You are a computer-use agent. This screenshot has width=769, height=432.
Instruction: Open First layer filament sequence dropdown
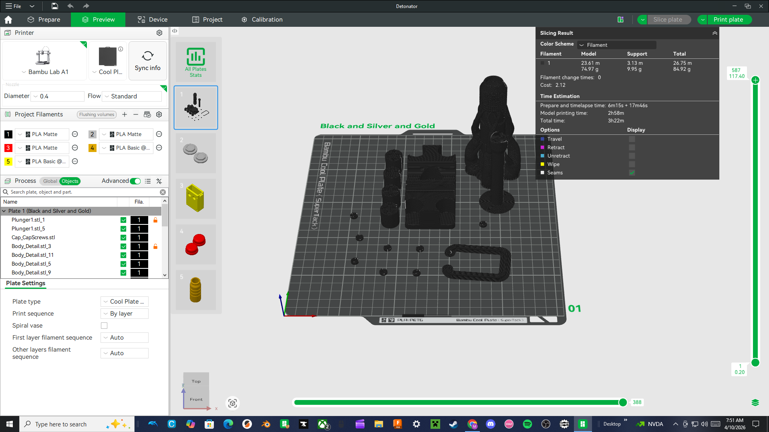[125, 338]
